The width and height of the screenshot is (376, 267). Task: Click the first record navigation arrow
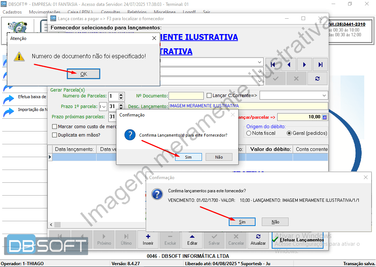click(272, 64)
